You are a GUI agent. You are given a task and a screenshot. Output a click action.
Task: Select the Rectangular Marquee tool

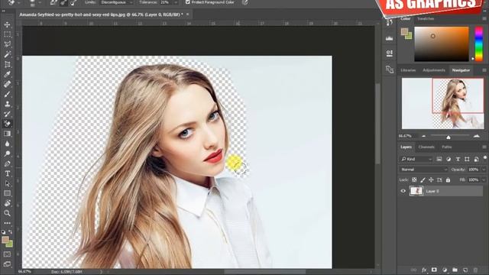[7, 34]
